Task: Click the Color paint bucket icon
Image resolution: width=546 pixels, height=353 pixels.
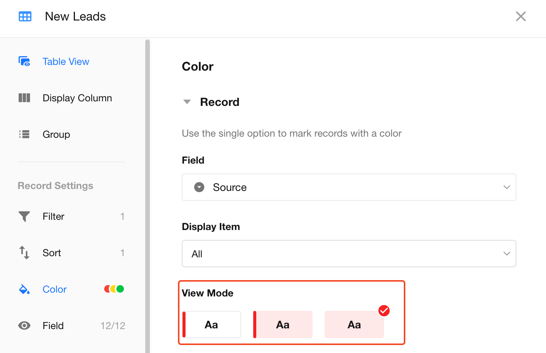Action: coord(24,289)
